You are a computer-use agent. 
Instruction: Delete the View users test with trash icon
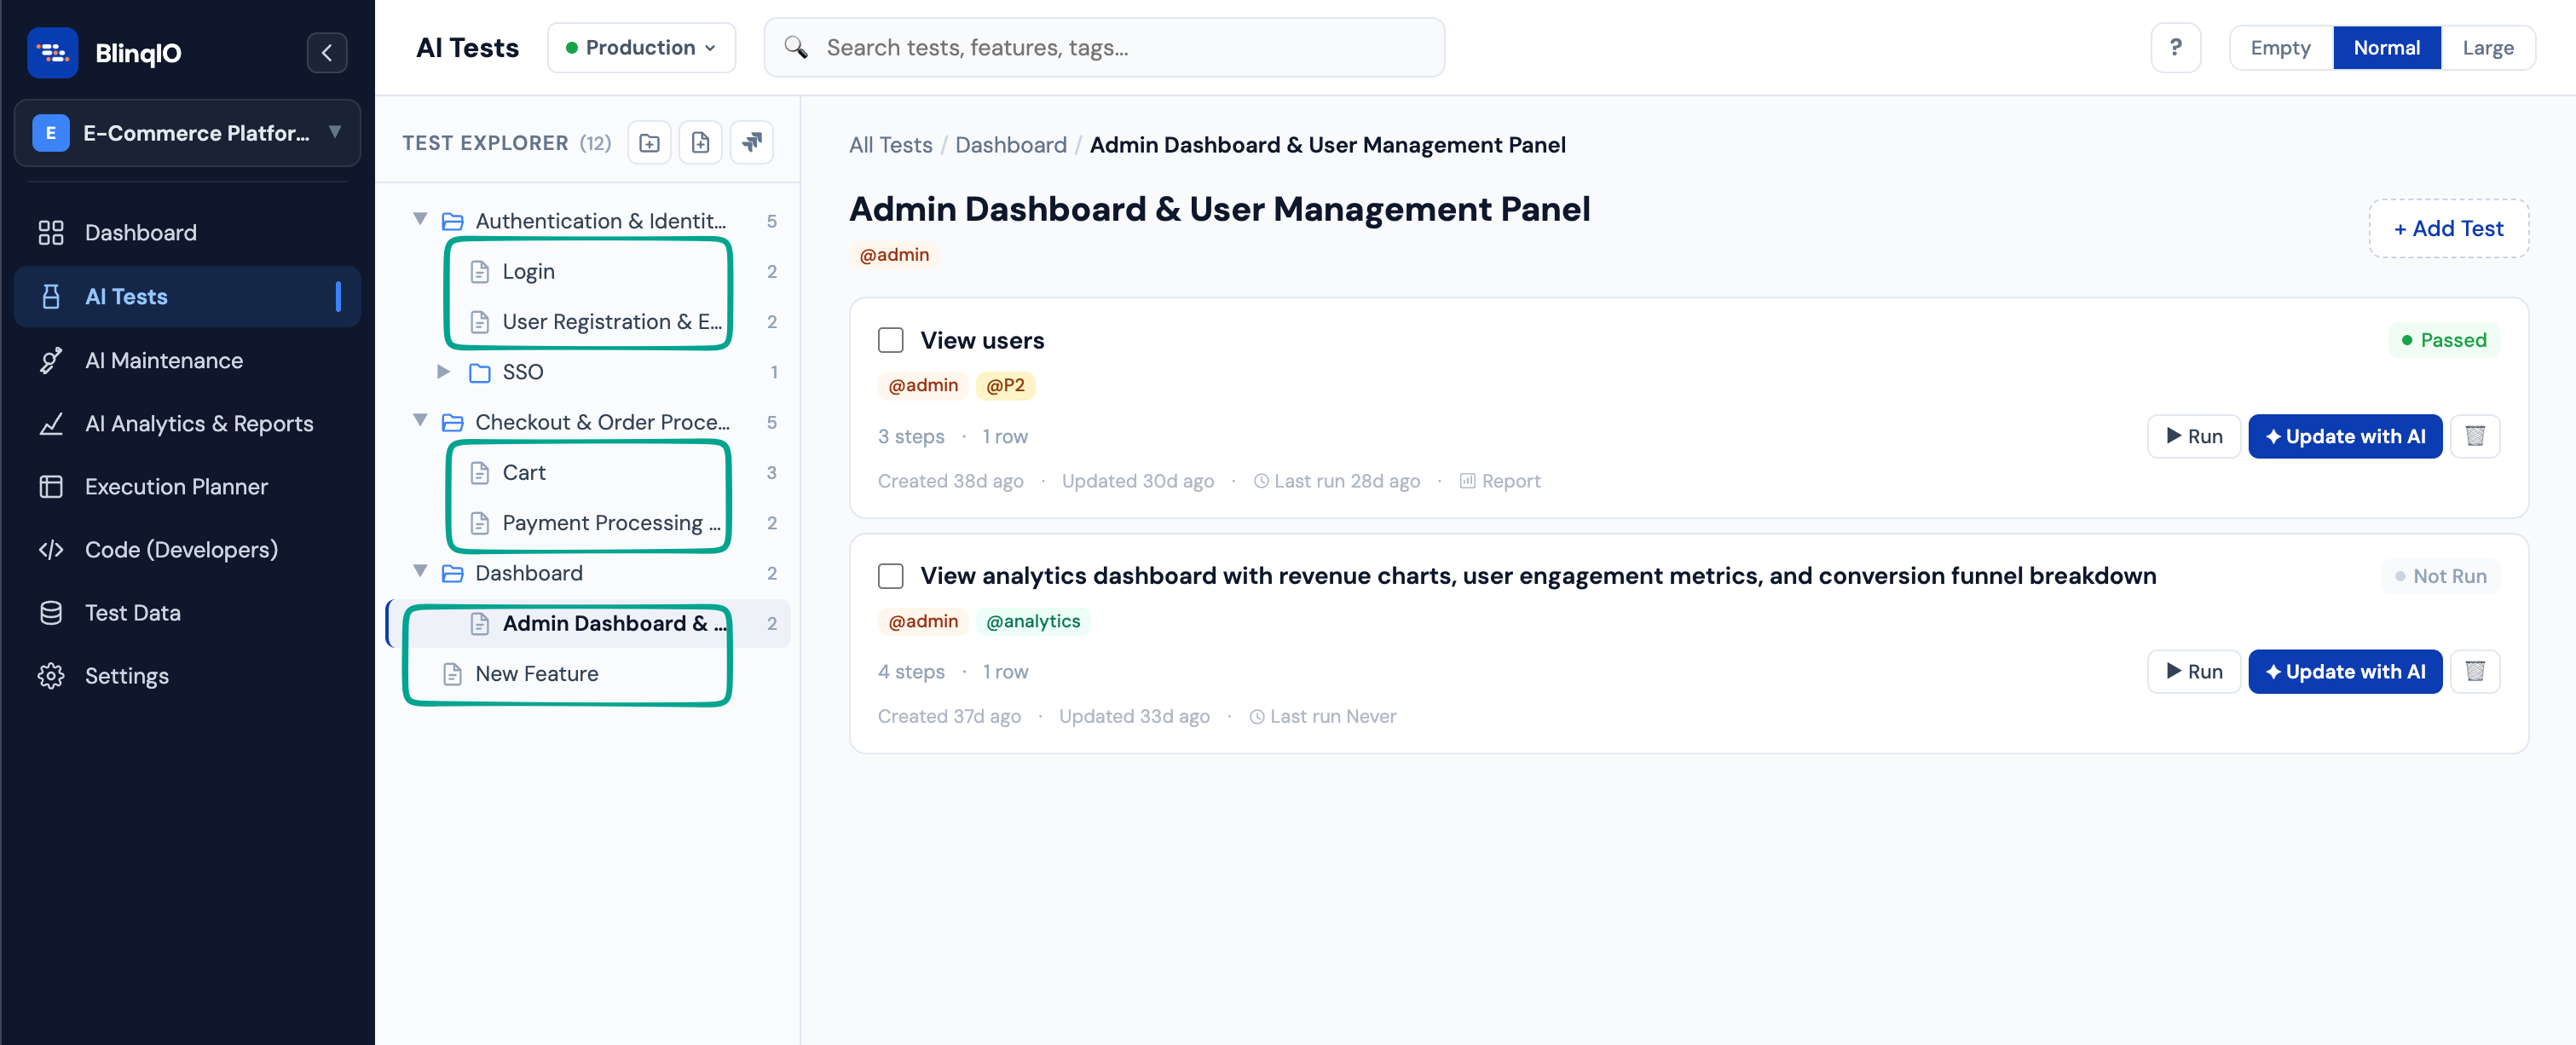2476,436
